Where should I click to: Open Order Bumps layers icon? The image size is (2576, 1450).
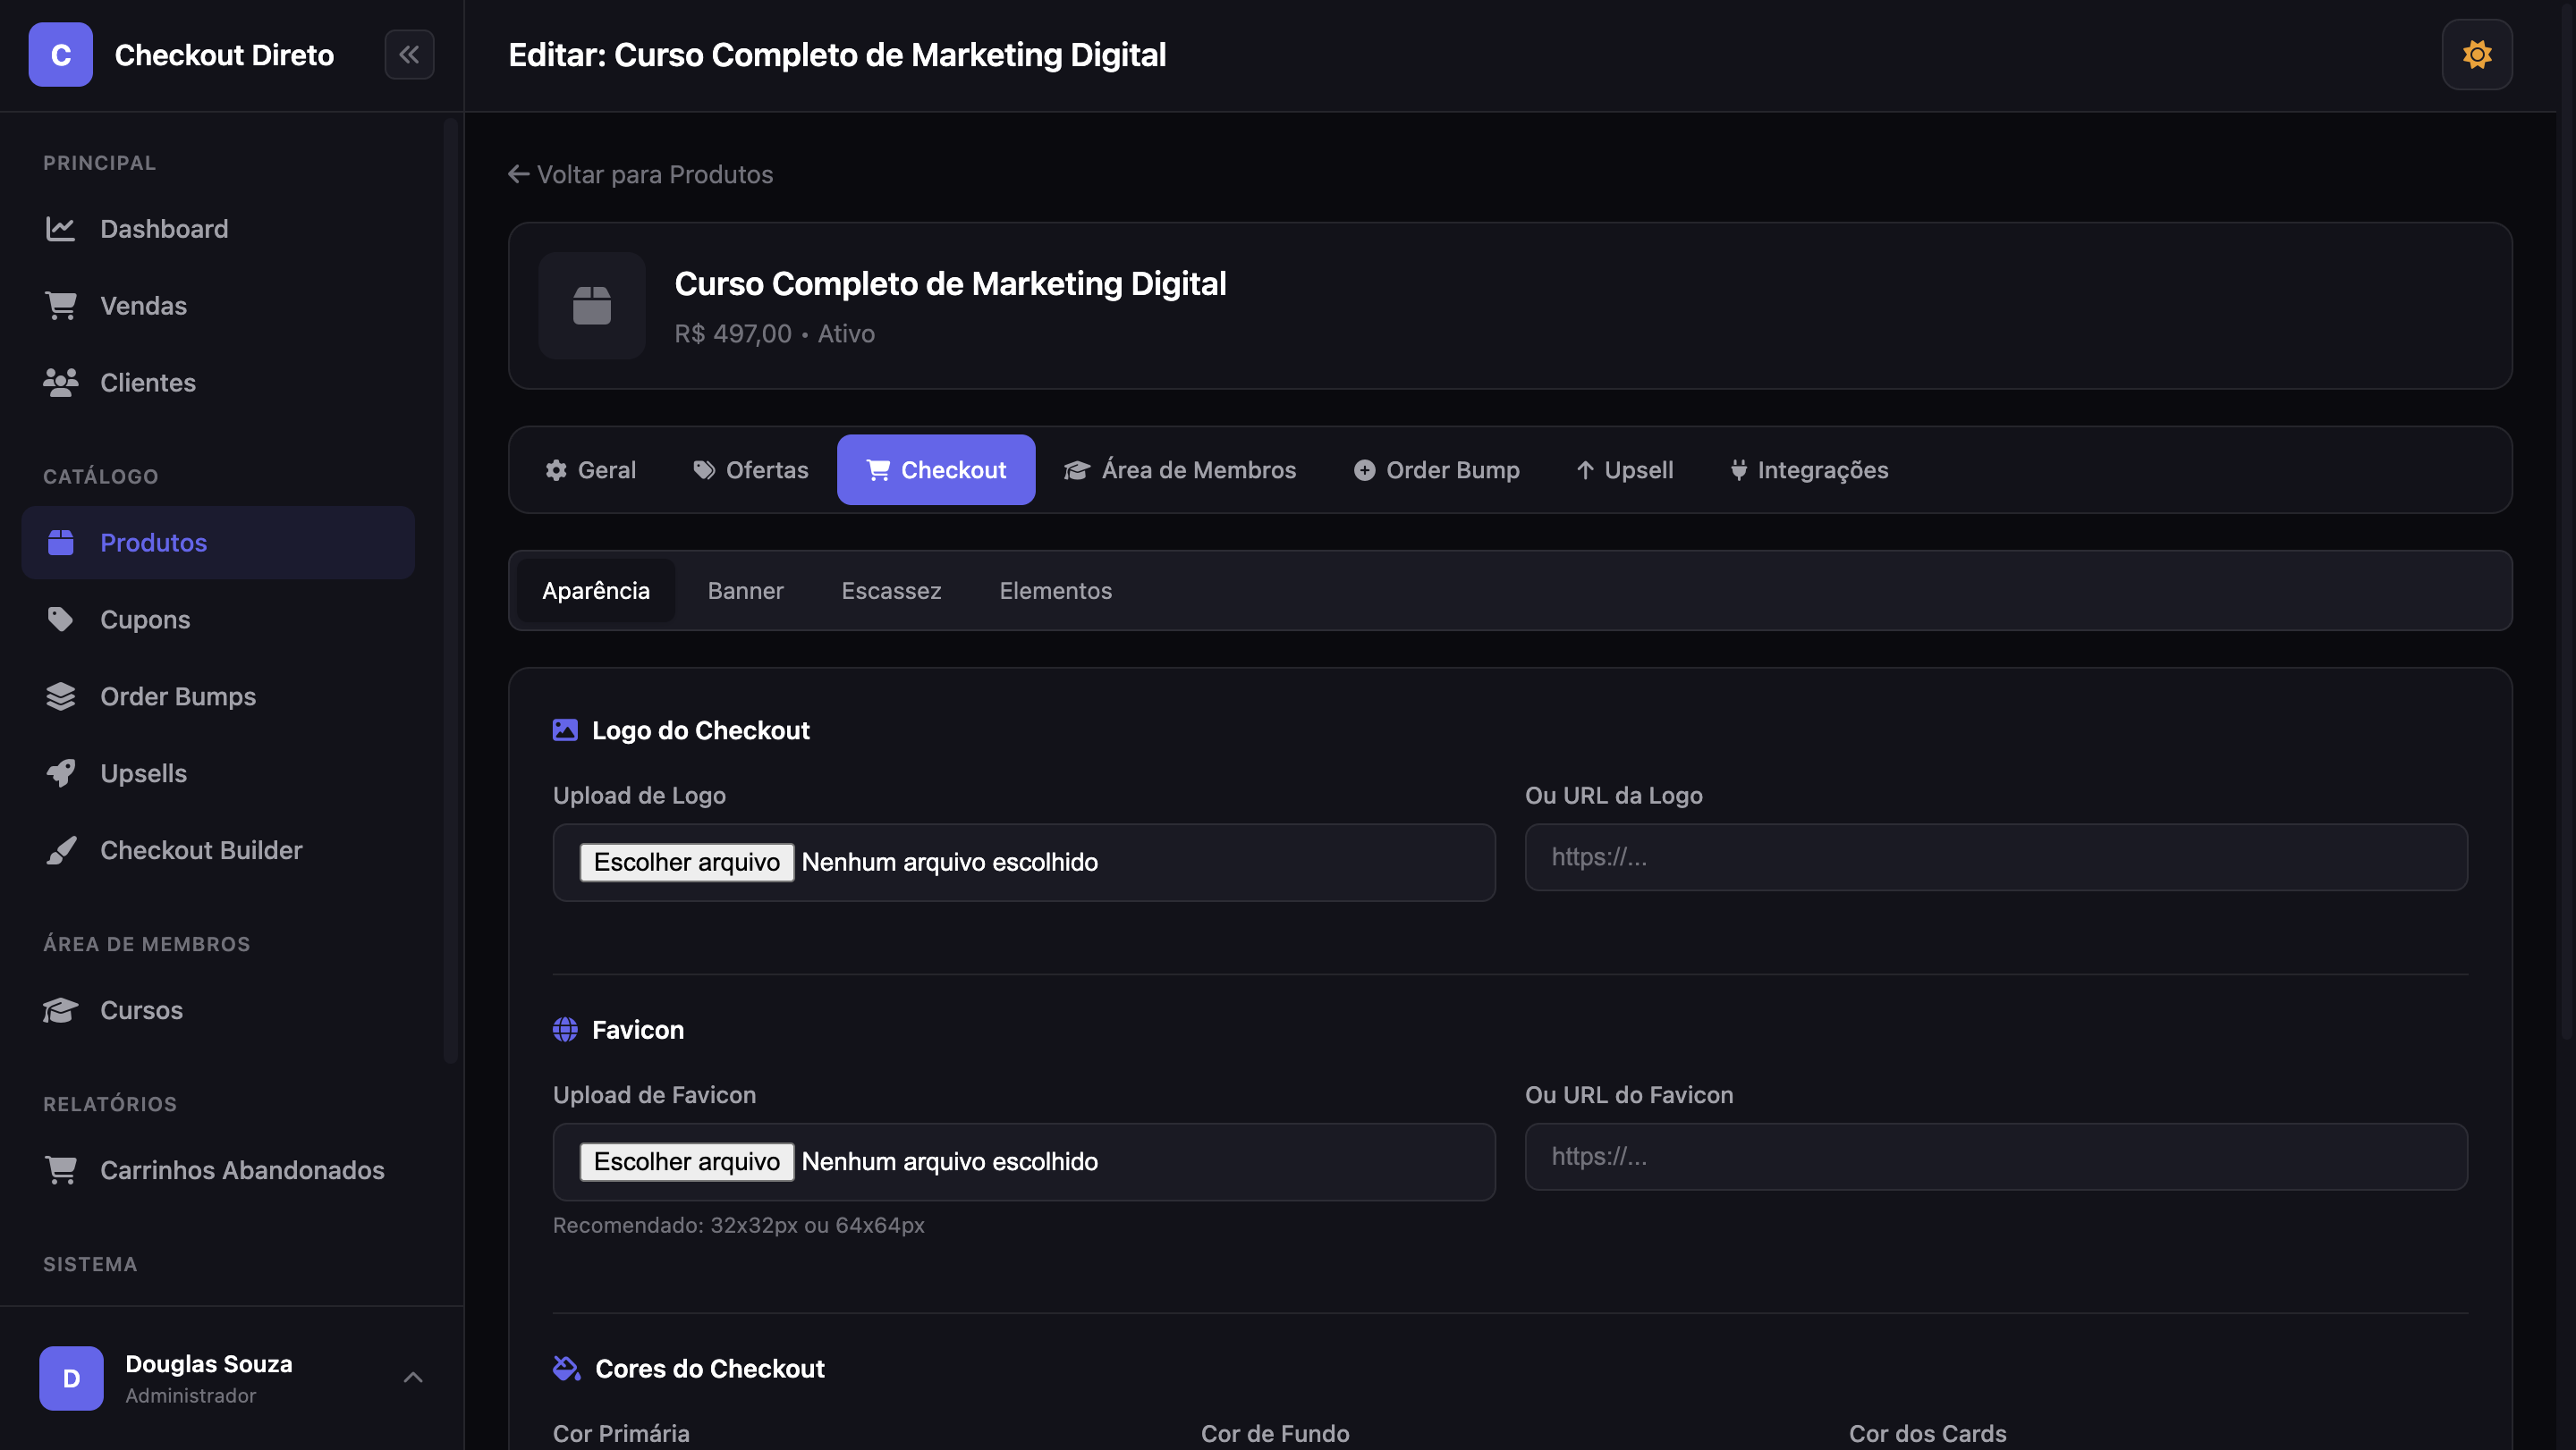[61, 696]
